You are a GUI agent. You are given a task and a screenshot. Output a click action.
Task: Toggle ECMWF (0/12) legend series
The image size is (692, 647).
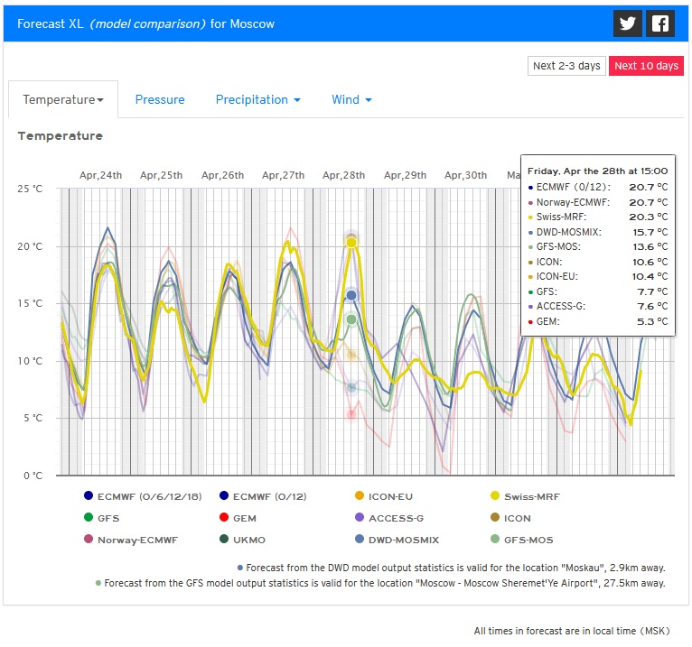pyautogui.click(x=263, y=496)
